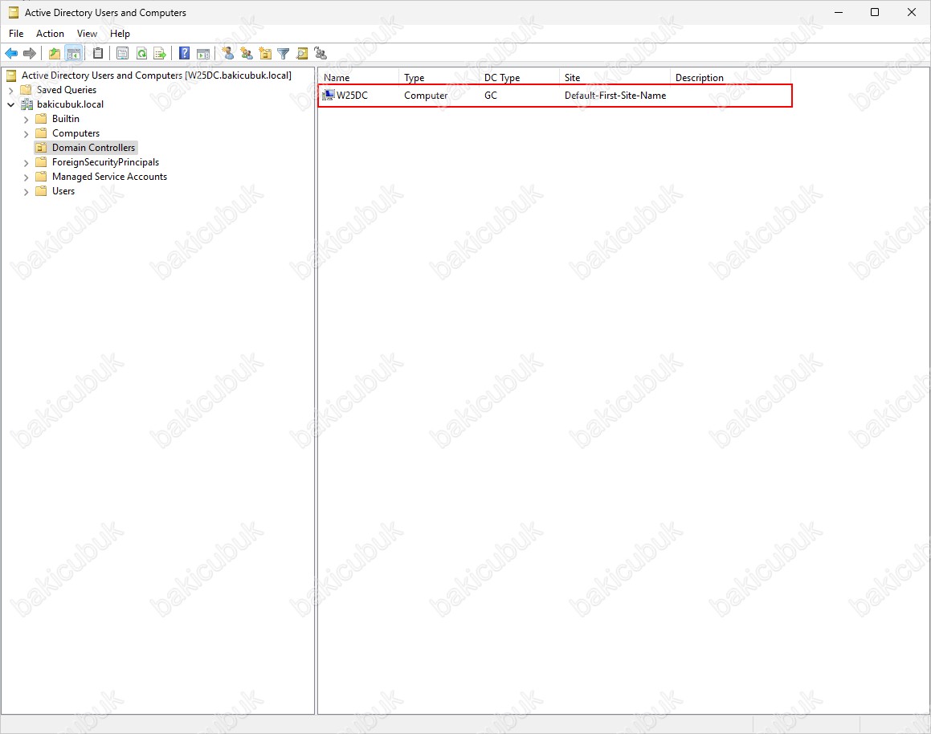Expand ForeignSecurityPrincipals container
This screenshot has width=931, height=734.
(x=27, y=162)
